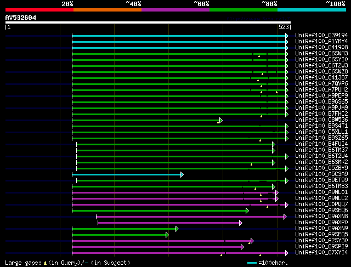Open the UniRef100_Q41908 entry
This screenshot has height=267, width=351.
tap(321, 48)
